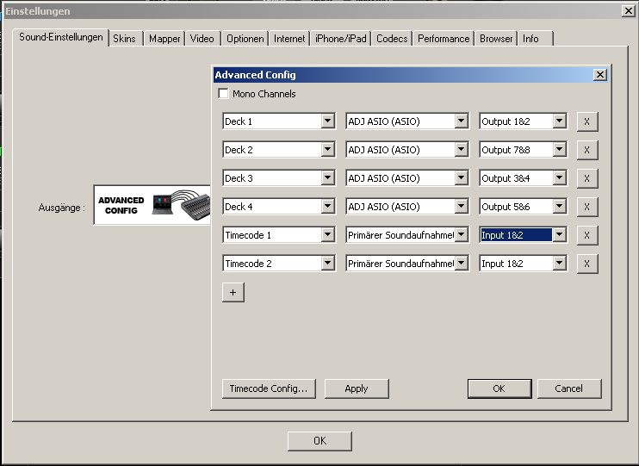Remove the Deck 4 row with X
This screenshot has height=466, width=639.
click(x=586, y=207)
